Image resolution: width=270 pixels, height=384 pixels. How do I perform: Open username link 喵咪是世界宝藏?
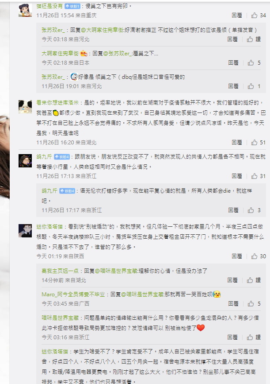(x=60, y=318)
